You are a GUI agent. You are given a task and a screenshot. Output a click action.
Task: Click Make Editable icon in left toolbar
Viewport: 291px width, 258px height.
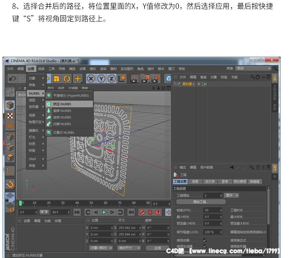[10, 92]
